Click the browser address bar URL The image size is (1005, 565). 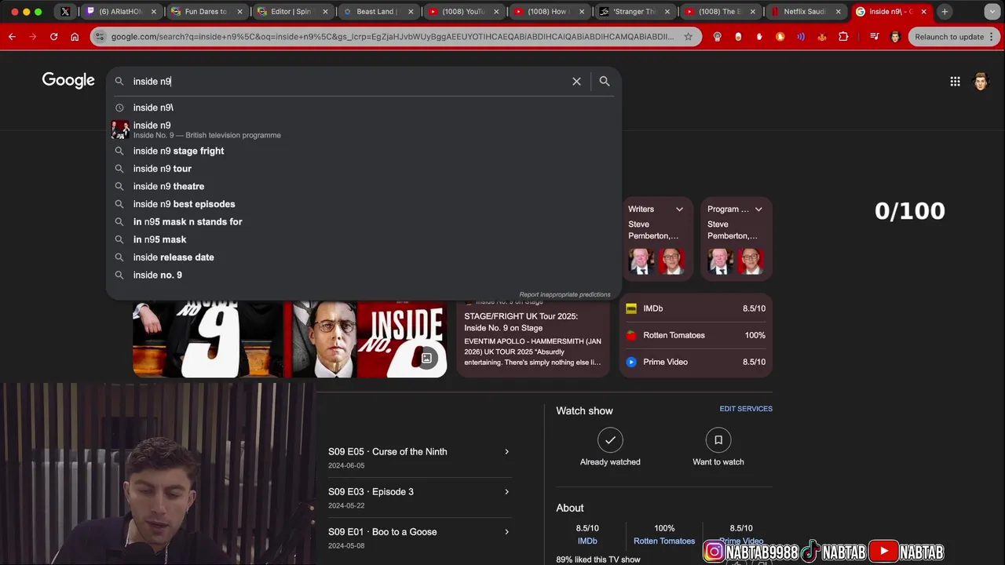[392, 37]
